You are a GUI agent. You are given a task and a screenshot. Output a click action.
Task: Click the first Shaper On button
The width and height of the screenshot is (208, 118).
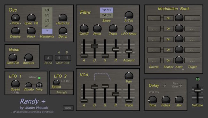pos(168,18)
